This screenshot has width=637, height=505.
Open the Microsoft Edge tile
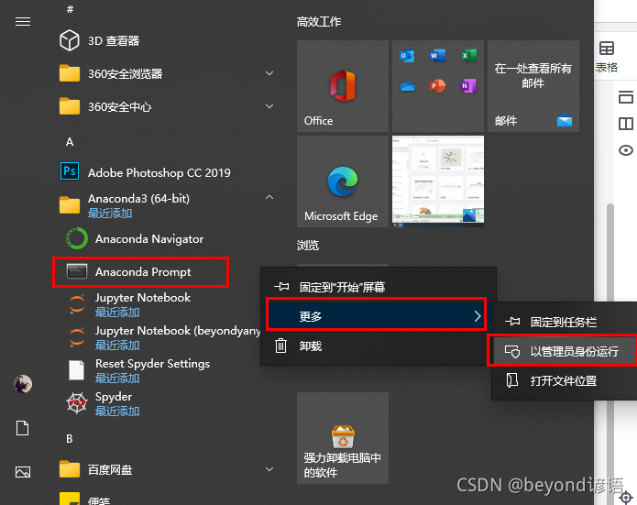coord(343,181)
